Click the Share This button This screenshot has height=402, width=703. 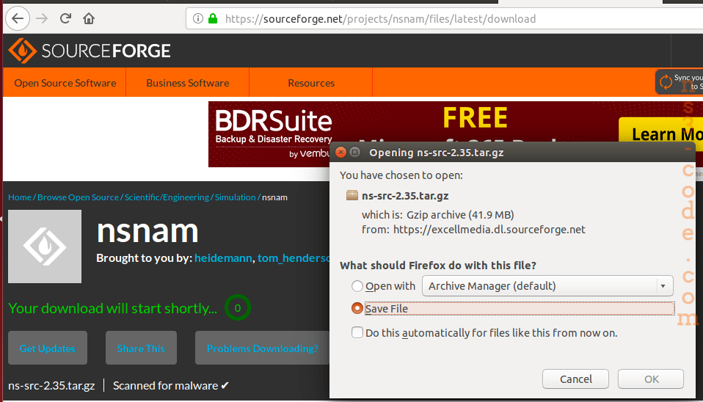(141, 348)
